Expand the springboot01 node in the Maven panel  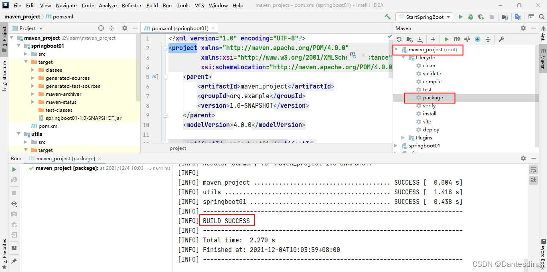396,146
